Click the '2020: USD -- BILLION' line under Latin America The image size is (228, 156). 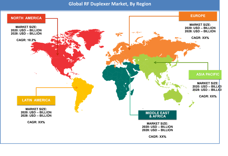pyautogui.click(x=36, y=112)
